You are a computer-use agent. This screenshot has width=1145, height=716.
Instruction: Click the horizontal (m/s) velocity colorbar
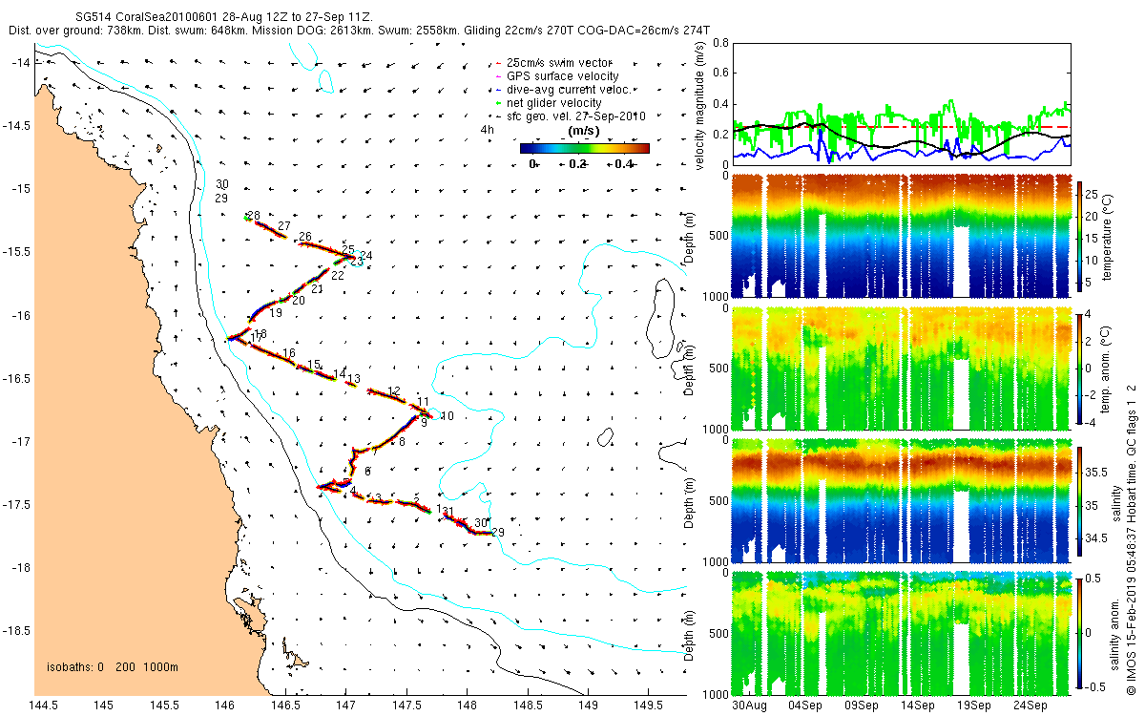tap(584, 148)
